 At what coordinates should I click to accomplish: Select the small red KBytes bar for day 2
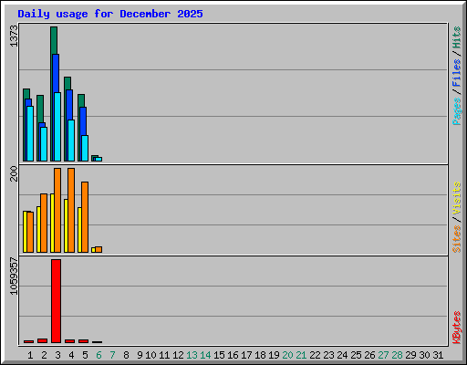pos(42,340)
